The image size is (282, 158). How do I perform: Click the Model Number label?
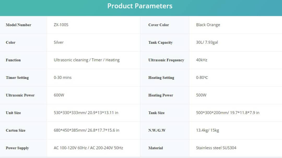coord(18,25)
